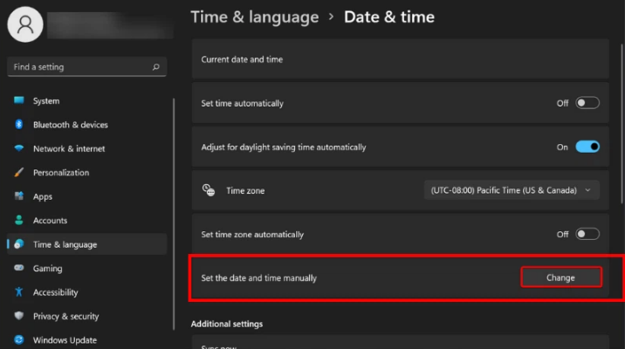Click the Personalization paintbrush icon

18,172
